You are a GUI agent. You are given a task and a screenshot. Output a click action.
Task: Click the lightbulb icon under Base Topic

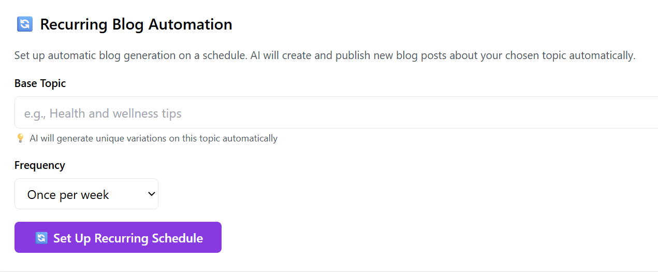(20, 138)
